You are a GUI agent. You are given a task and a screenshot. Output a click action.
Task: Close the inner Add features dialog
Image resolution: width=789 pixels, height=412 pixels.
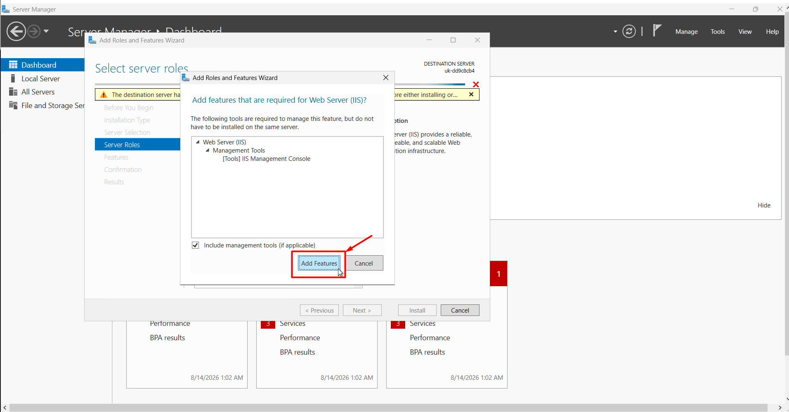pos(386,78)
